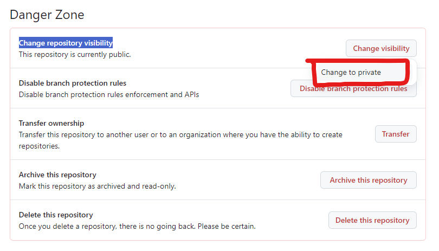
Task: Click the Archive this repository heading text
Action: point(57,175)
